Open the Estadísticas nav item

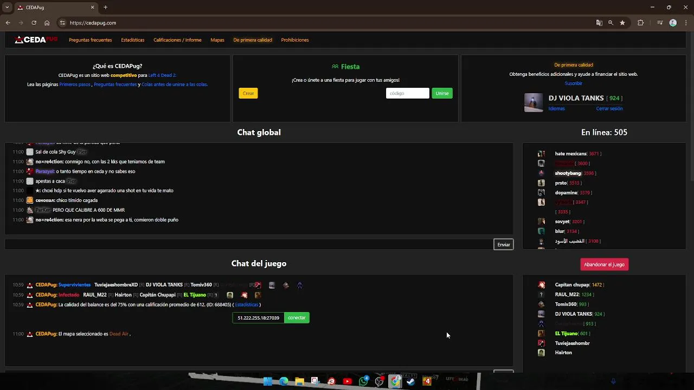click(x=132, y=40)
